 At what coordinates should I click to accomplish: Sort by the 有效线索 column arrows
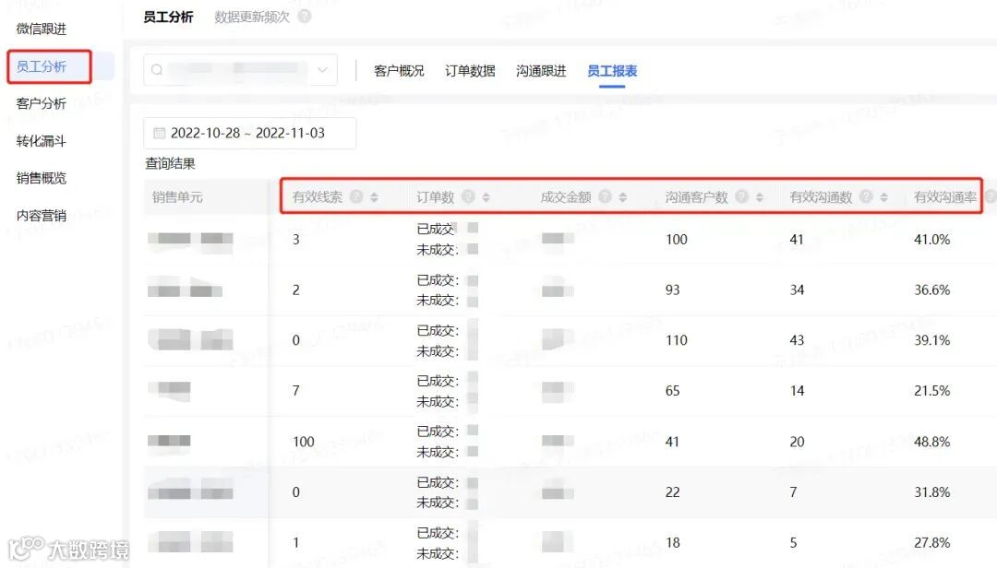point(374,197)
